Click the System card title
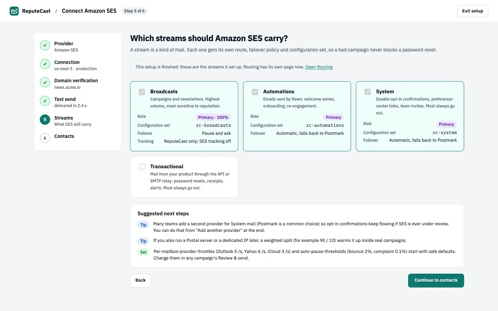Viewport: 498px width, 311px height. click(385, 92)
